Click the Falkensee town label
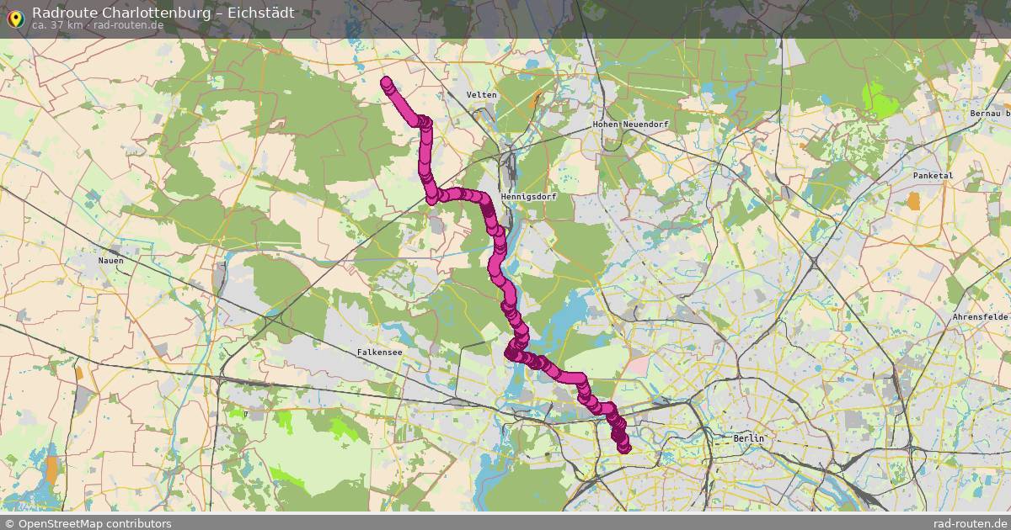The image size is (1011, 530). [x=380, y=353]
